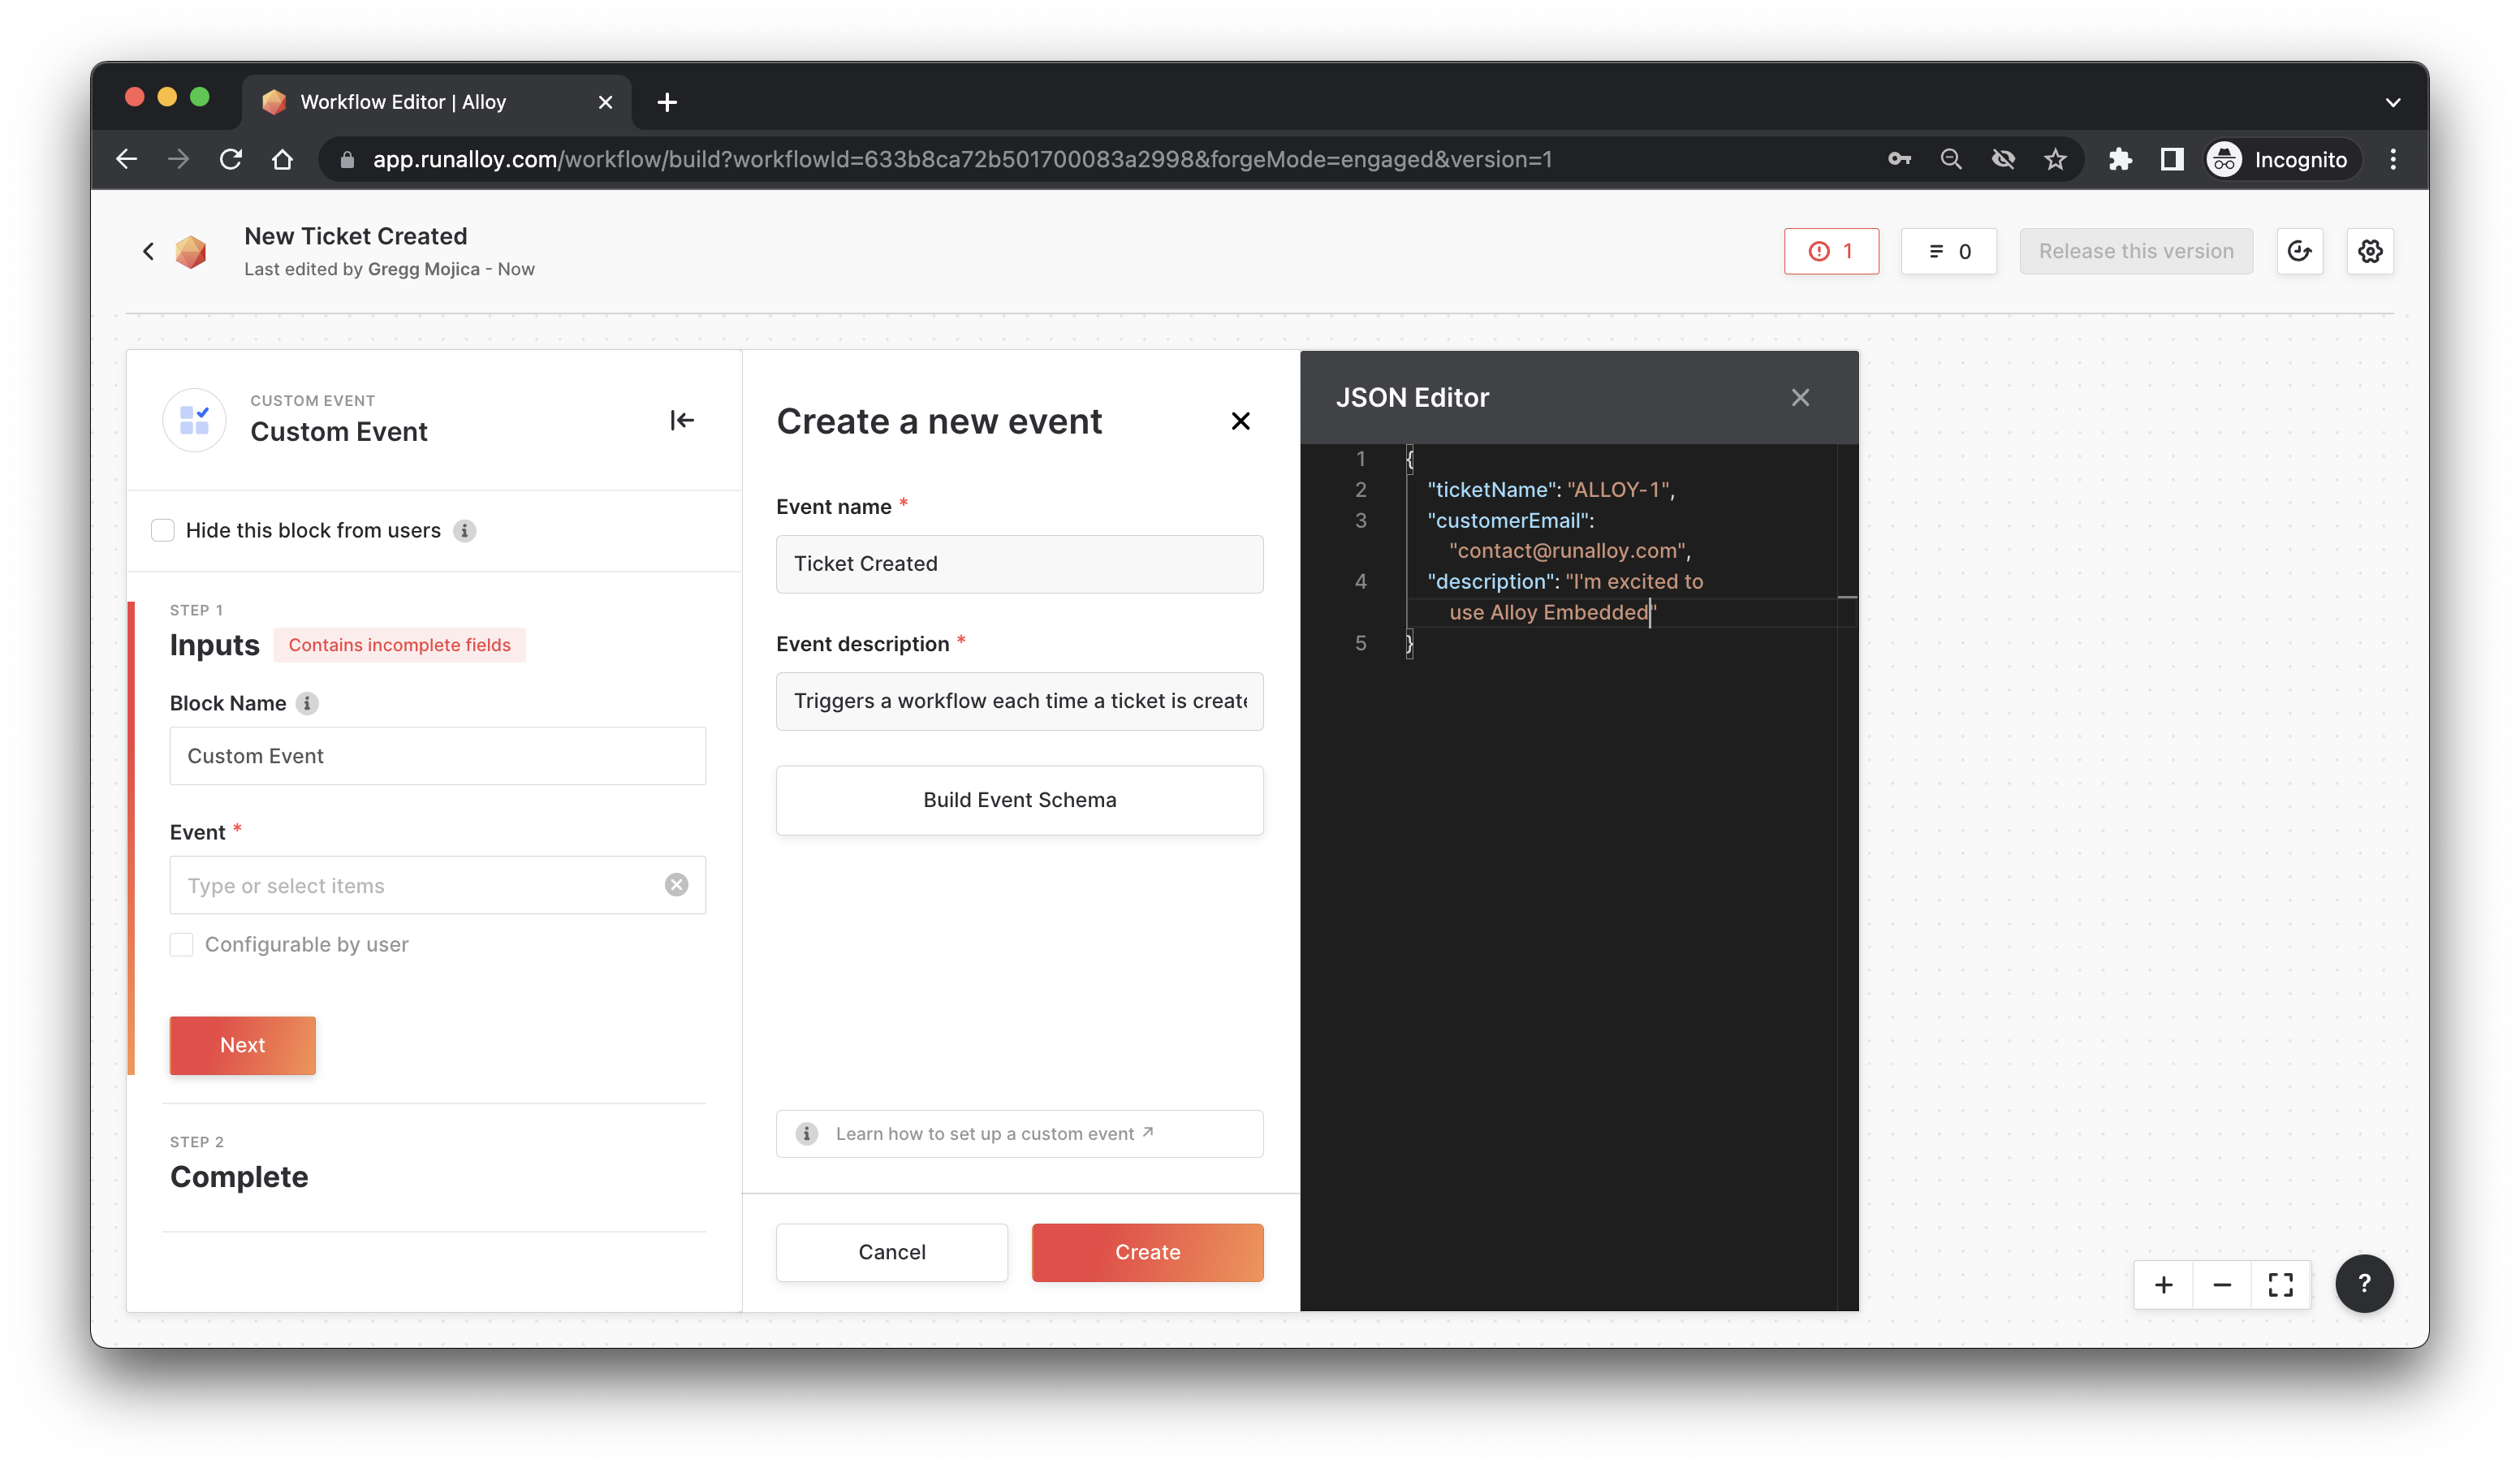Screen dimensions: 2520x1468
Task: Click info icon beside Block Name
Action: point(307,703)
